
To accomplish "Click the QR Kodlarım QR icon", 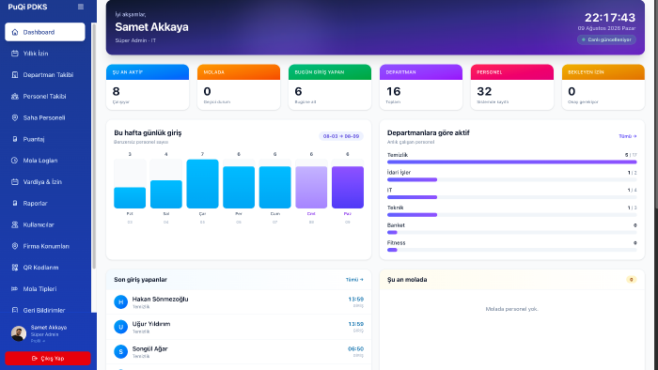I will [x=15, y=268].
